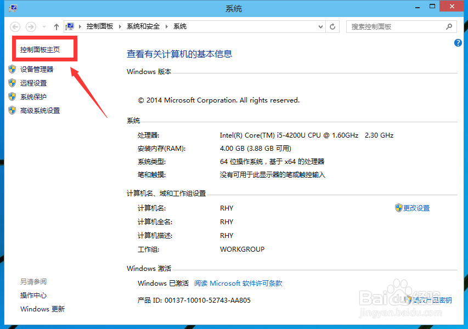Go up one level with the up arrow

[57, 27]
